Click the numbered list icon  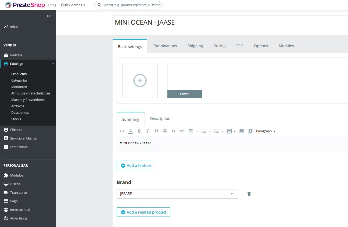pos(217,131)
